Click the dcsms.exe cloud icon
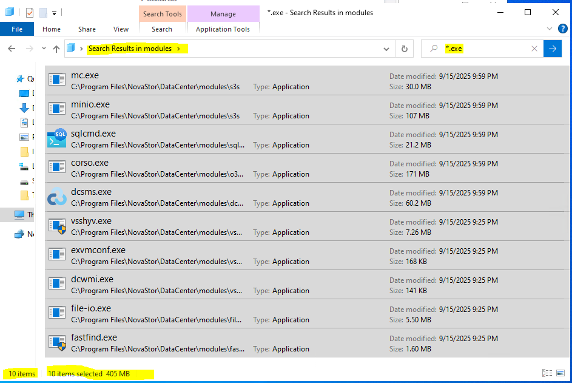This screenshot has height=383, width=572. point(57,197)
